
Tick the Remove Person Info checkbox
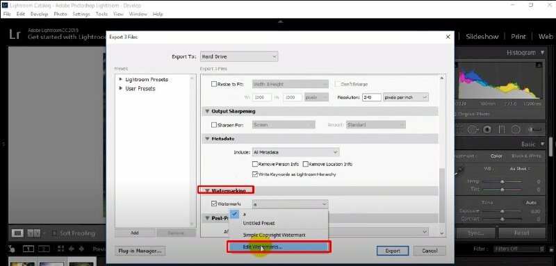254,165
